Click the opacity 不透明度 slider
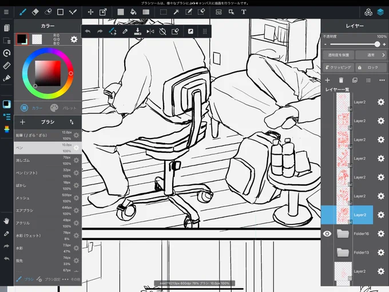389x292 pixels. (355, 45)
